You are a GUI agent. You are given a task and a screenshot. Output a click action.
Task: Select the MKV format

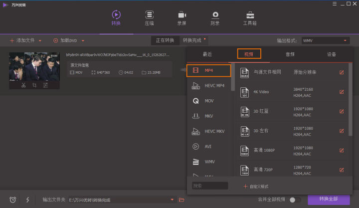tap(209, 116)
